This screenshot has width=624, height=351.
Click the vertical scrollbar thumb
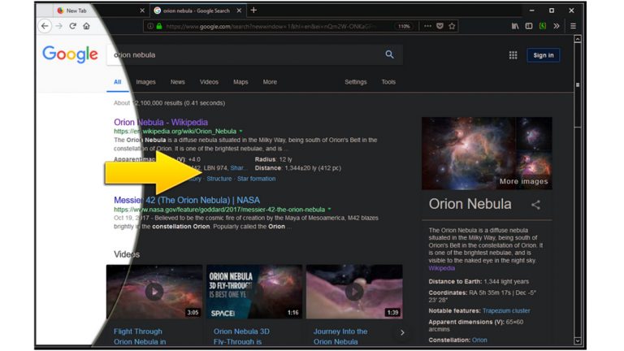(x=578, y=84)
